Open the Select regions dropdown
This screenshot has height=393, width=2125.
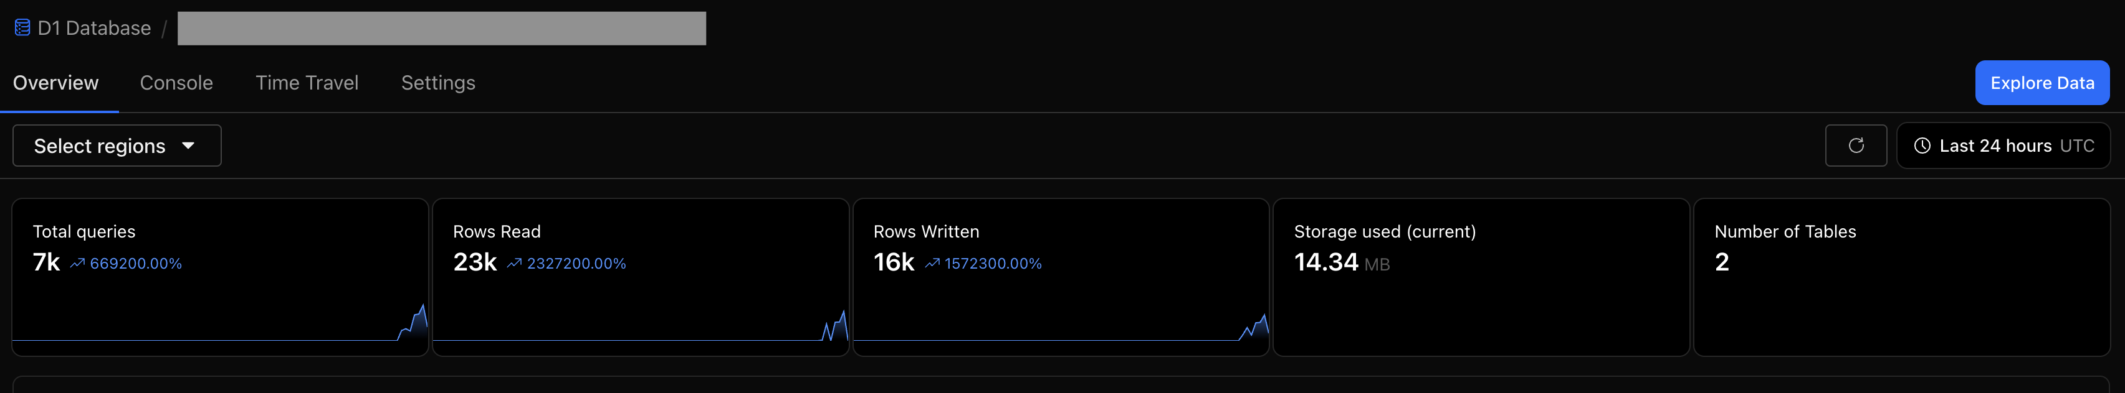pos(117,146)
